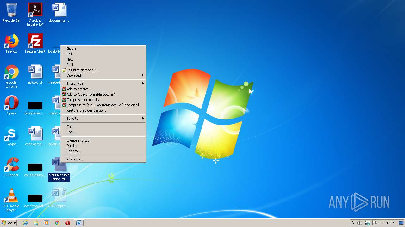This screenshot has height=227, width=405.
Task: Open the taskbar clock showing 2:06 PM
Action: click(x=389, y=223)
